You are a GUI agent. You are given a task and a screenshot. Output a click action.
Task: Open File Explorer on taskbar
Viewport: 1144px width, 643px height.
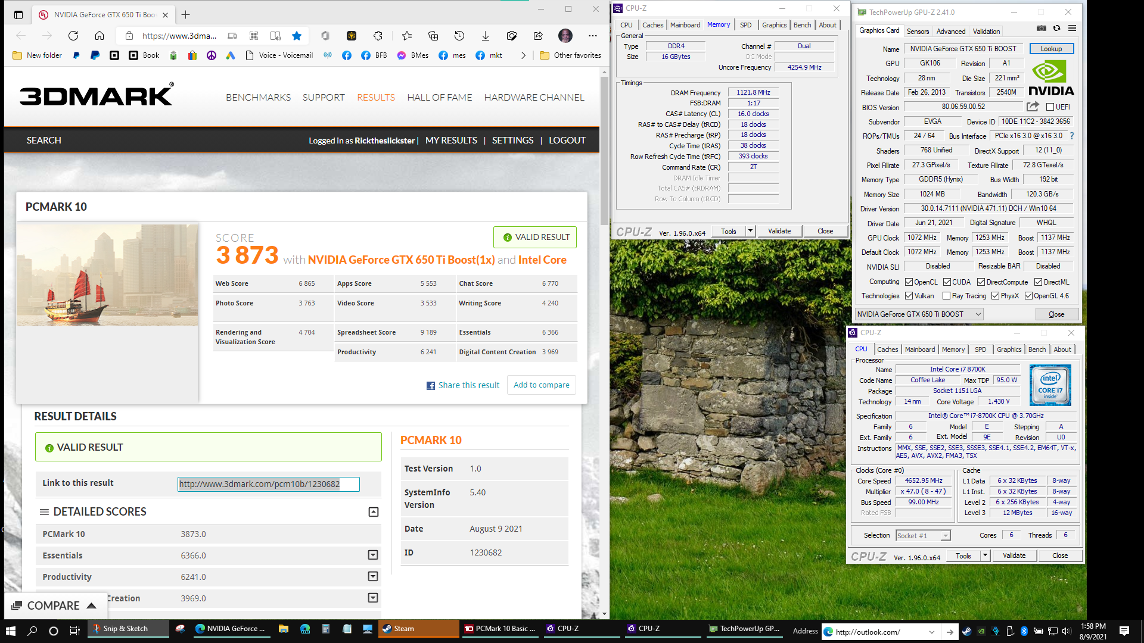284,629
